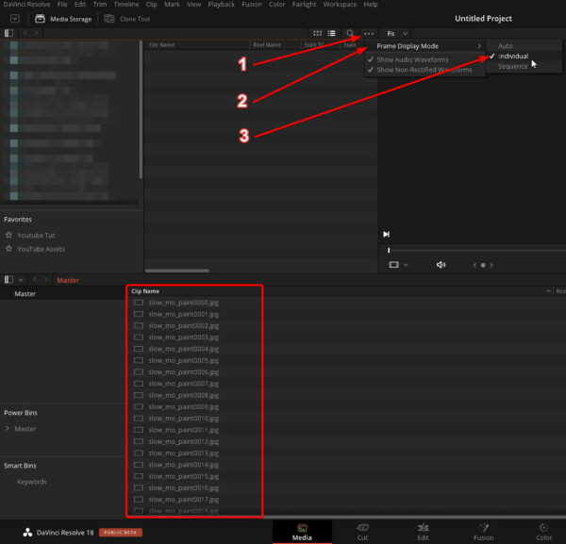
Task: Open dropdown next to bin list toggle
Action: click(21, 280)
